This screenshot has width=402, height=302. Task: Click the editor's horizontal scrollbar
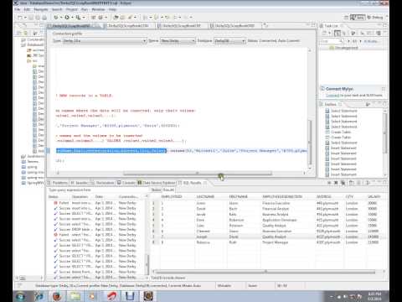click(x=198, y=173)
